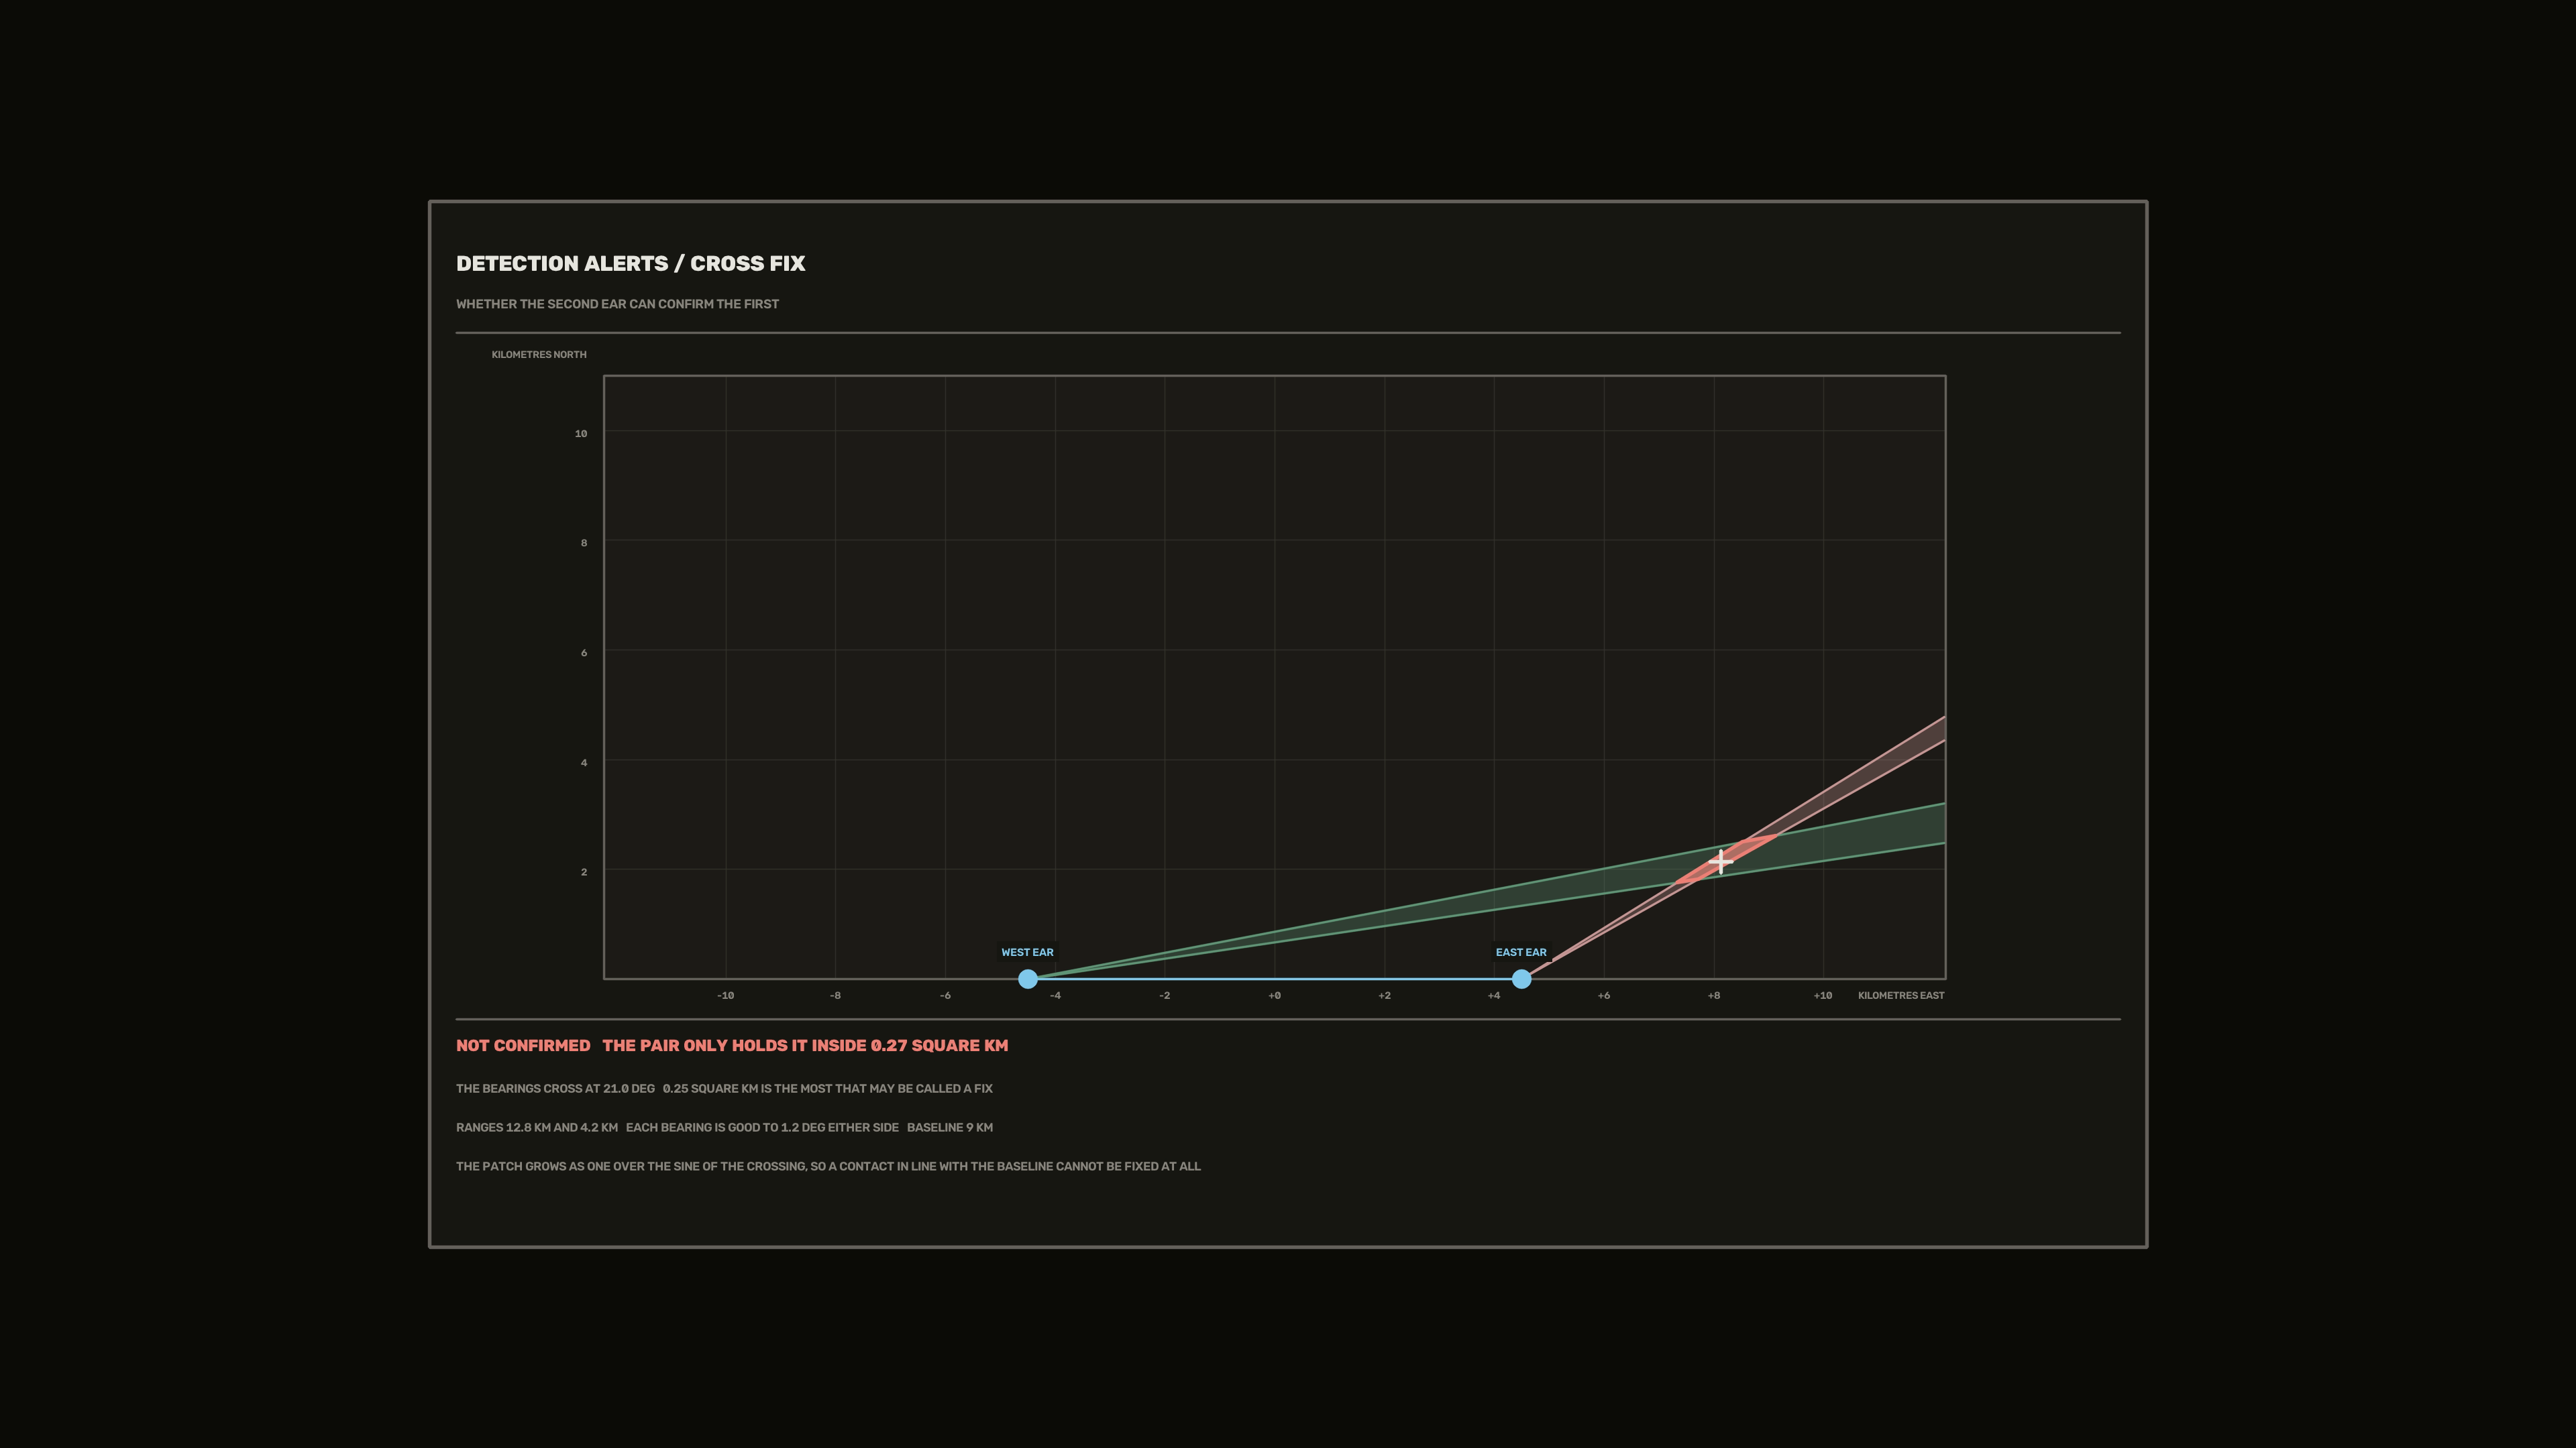Click the north-axis tick label '6'
Viewport: 2576px width, 1448px height.
click(x=584, y=652)
